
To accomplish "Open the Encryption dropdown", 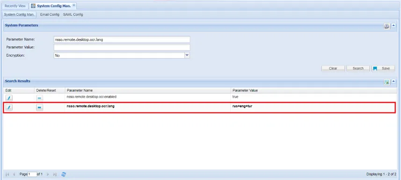I will point(187,55).
